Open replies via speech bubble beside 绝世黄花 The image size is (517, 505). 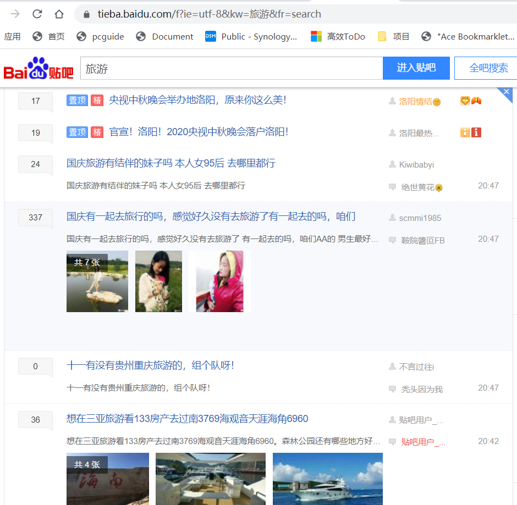[393, 186]
